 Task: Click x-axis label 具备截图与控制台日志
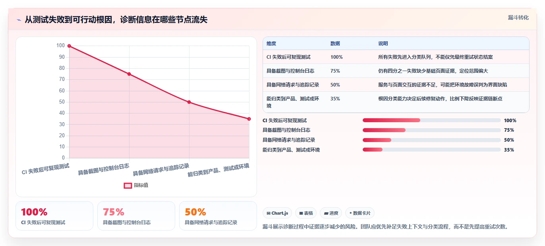tap(104, 169)
